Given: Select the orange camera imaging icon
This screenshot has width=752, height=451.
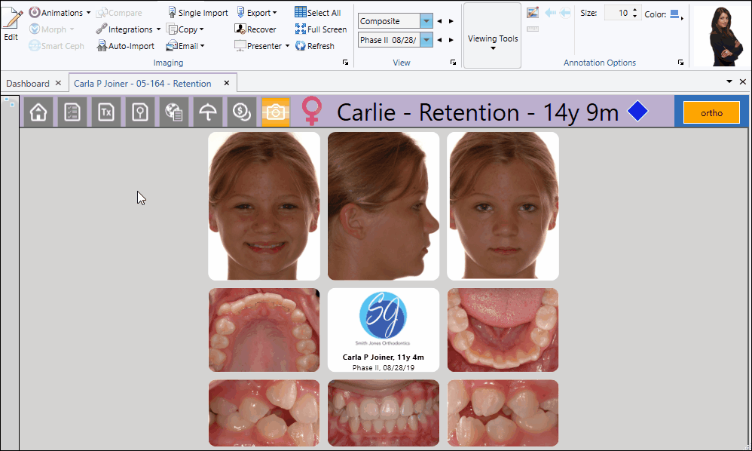Looking at the screenshot, I should coord(275,112).
